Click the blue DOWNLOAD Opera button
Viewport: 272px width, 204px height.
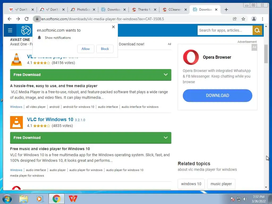point(217,96)
